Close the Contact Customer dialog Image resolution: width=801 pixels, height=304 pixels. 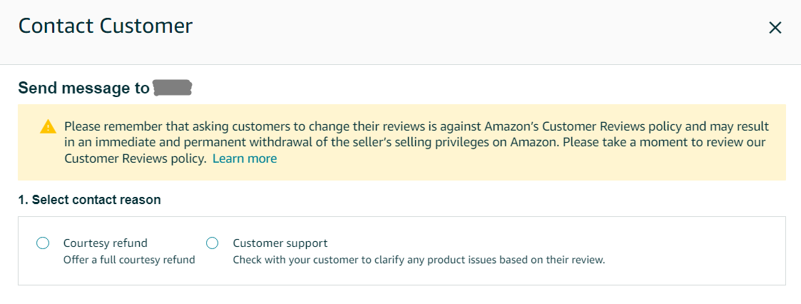(x=775, y=28)
